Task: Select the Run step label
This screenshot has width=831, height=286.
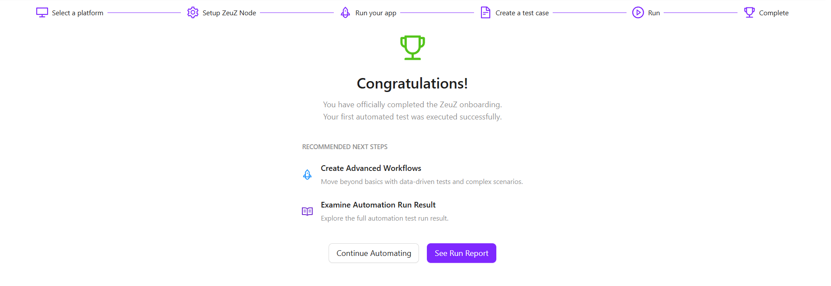Action: [x=654, y=13]
